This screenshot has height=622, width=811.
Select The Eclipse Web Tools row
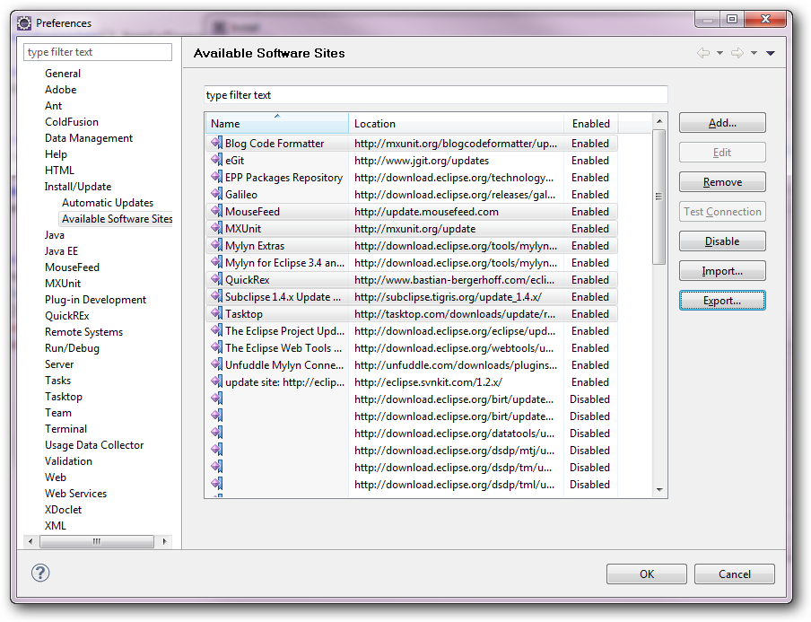[412, 347]
